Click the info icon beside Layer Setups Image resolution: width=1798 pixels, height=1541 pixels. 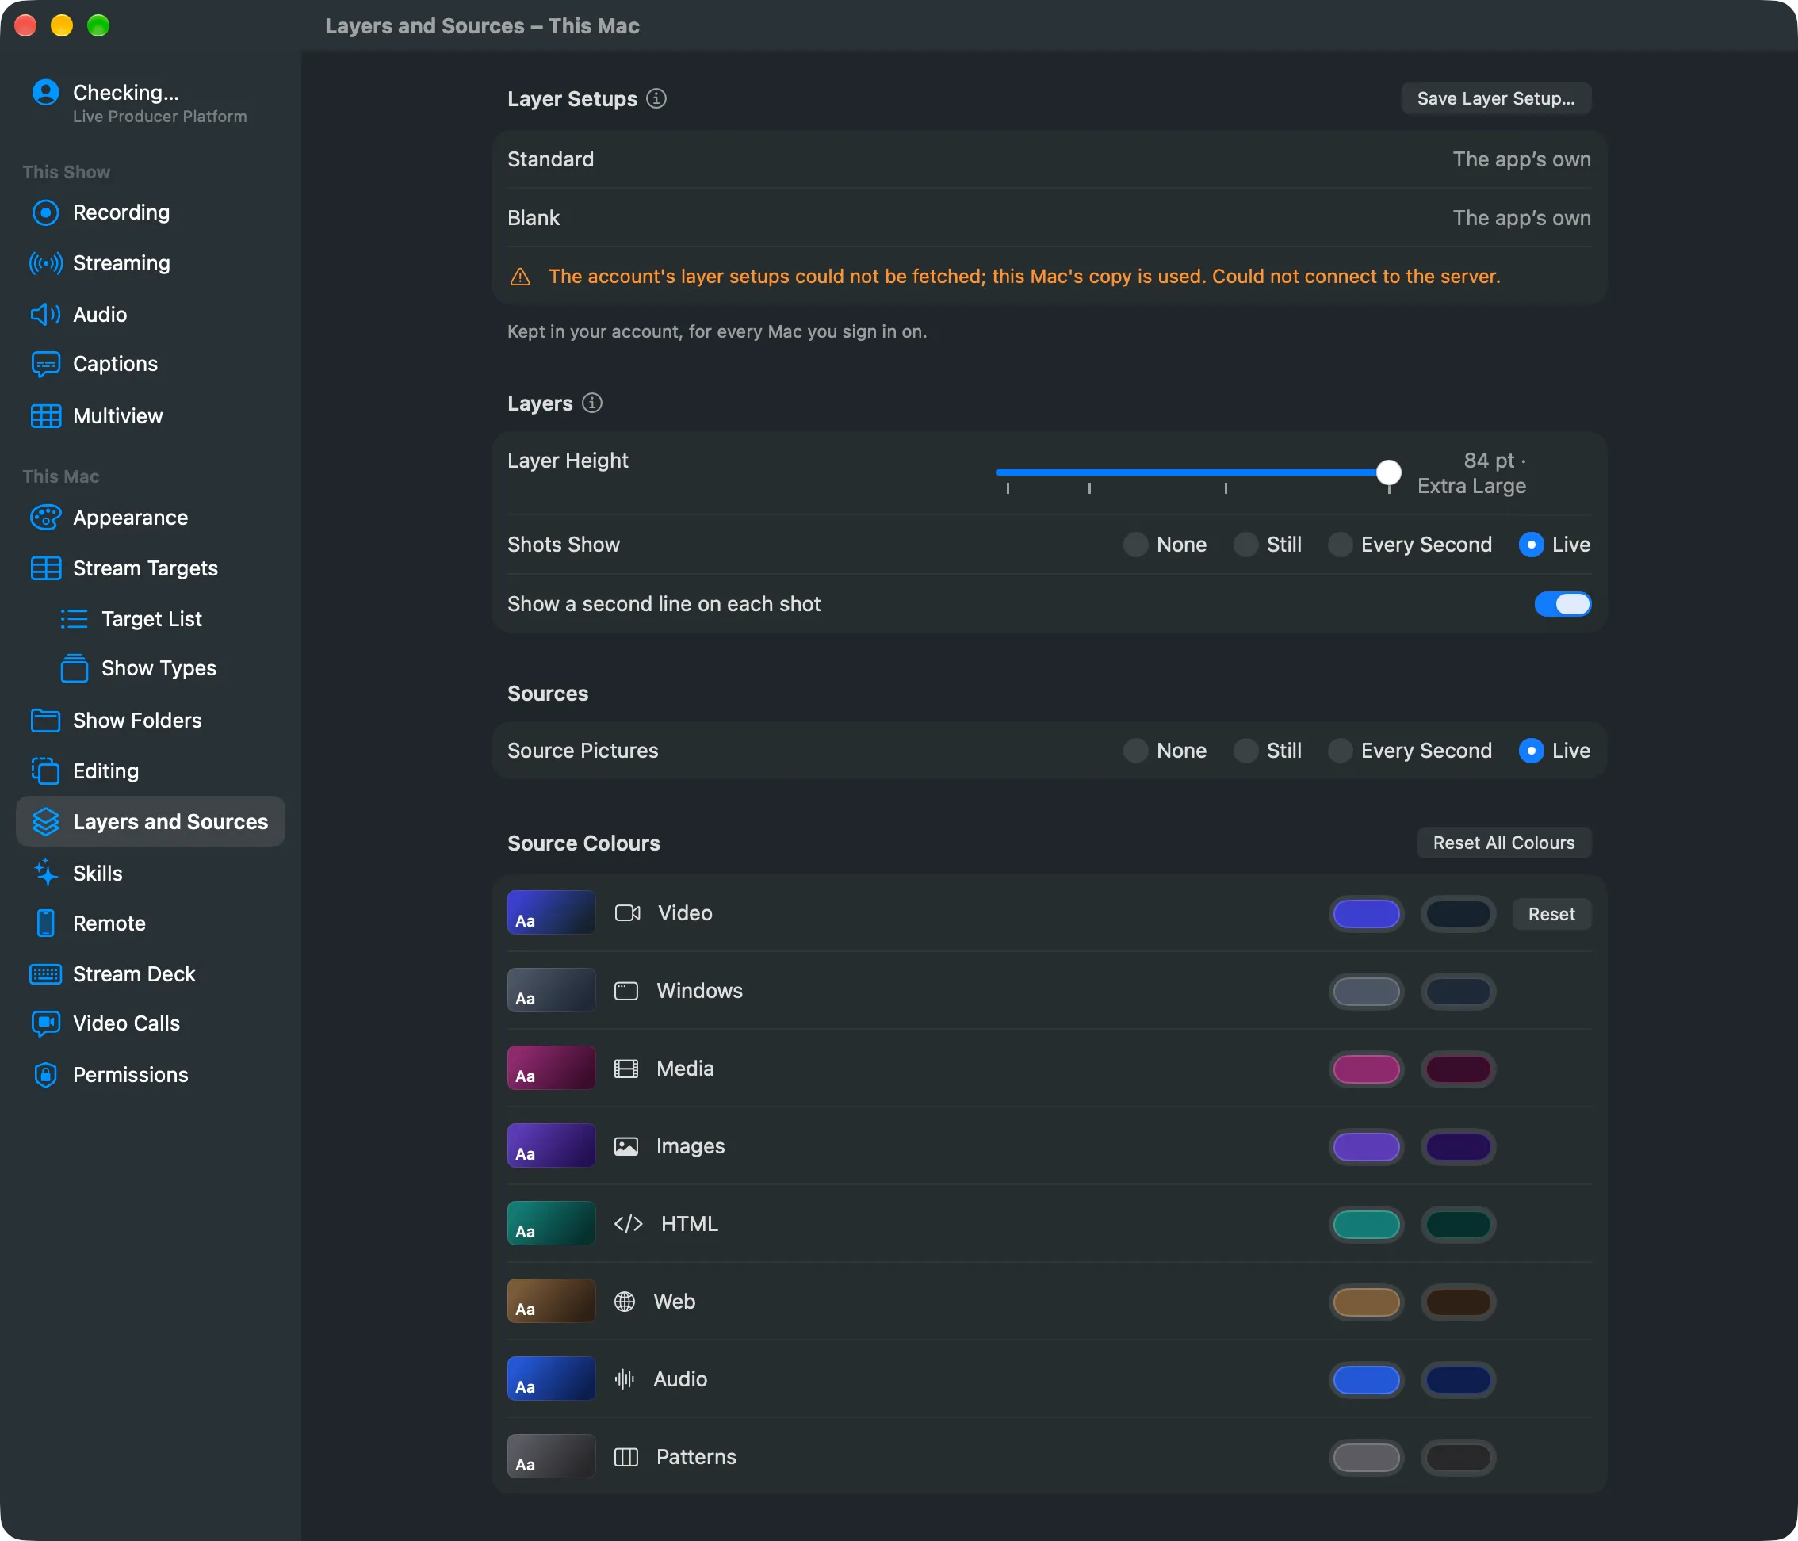tap(657, 99)
